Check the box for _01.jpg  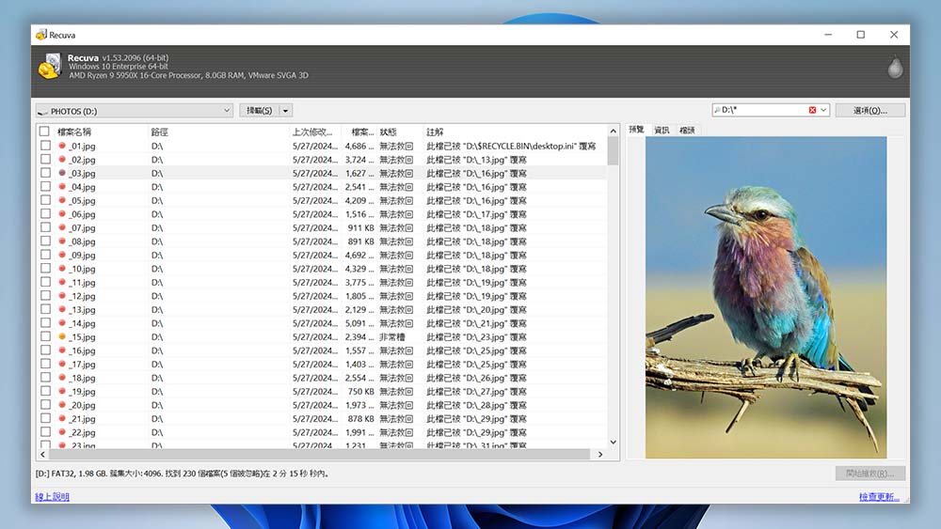[45, 146]
